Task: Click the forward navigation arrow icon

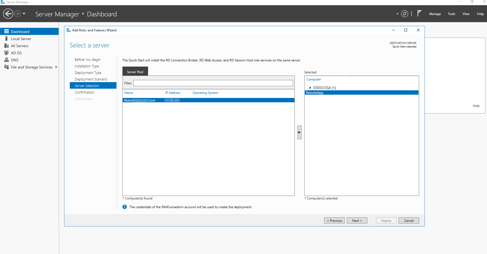Action: [x=17, y=14]
